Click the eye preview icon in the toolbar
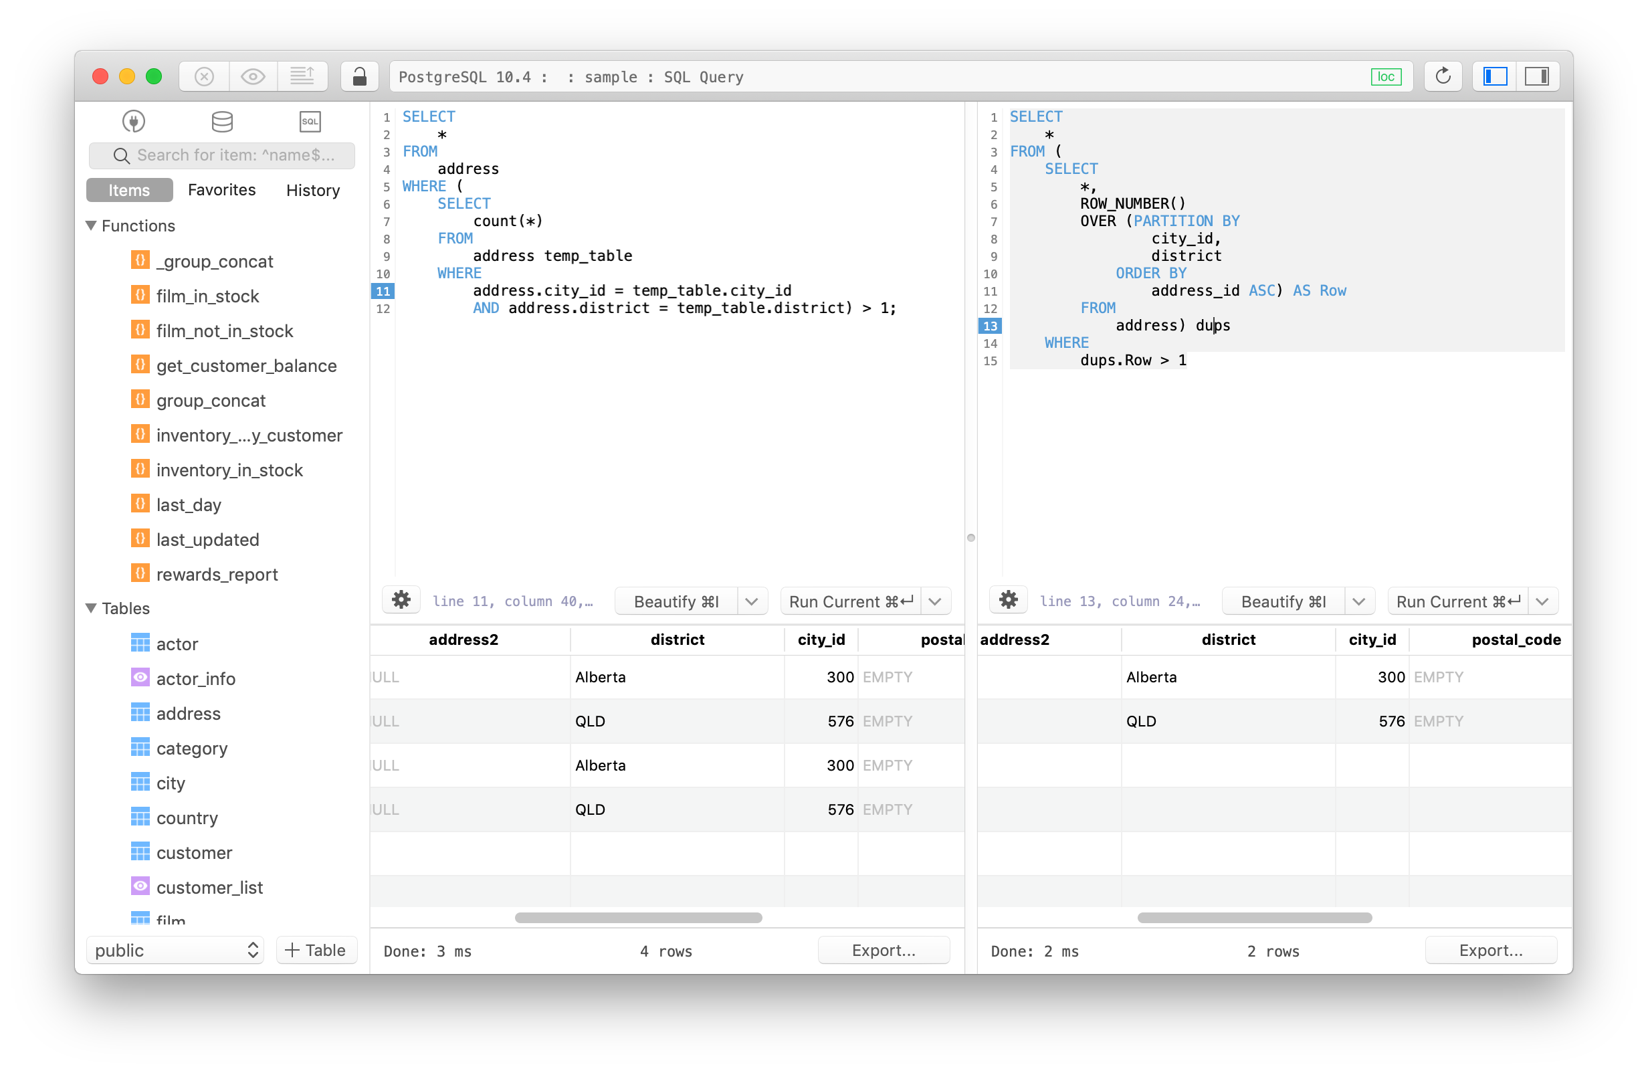 253,76
